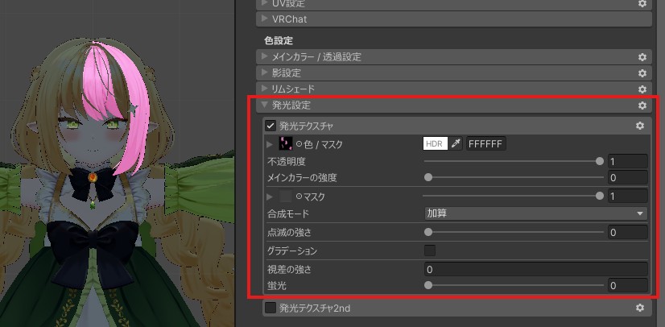Click gear icon beside リムシェード

(x=642, y=89)
